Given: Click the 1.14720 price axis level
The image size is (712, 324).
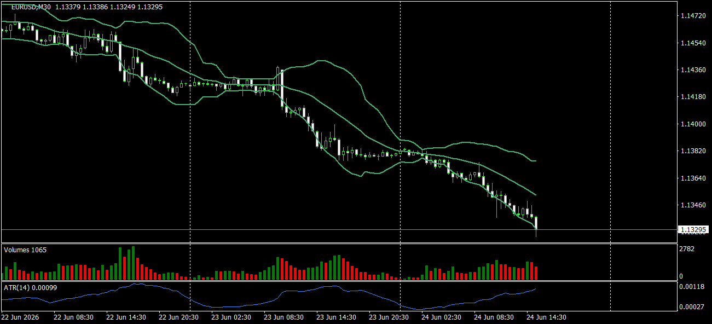Looking at the screenshot, I should tap(692, 16).
